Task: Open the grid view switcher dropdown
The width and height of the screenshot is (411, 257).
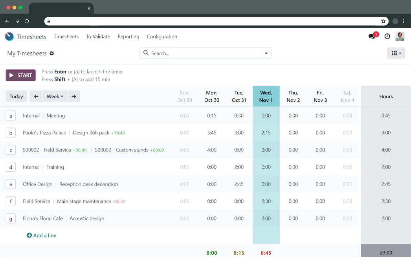Action: [x=396, y=53]
